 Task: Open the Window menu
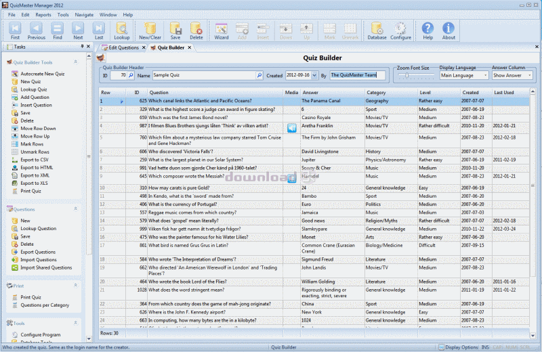click(108, 15)
